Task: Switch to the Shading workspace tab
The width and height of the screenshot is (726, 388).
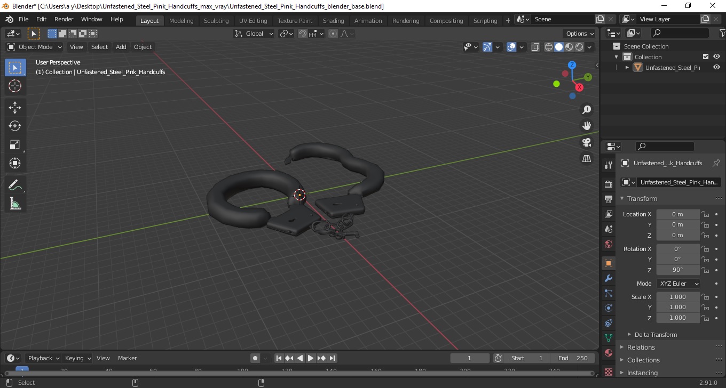Action: coord(333,21)
